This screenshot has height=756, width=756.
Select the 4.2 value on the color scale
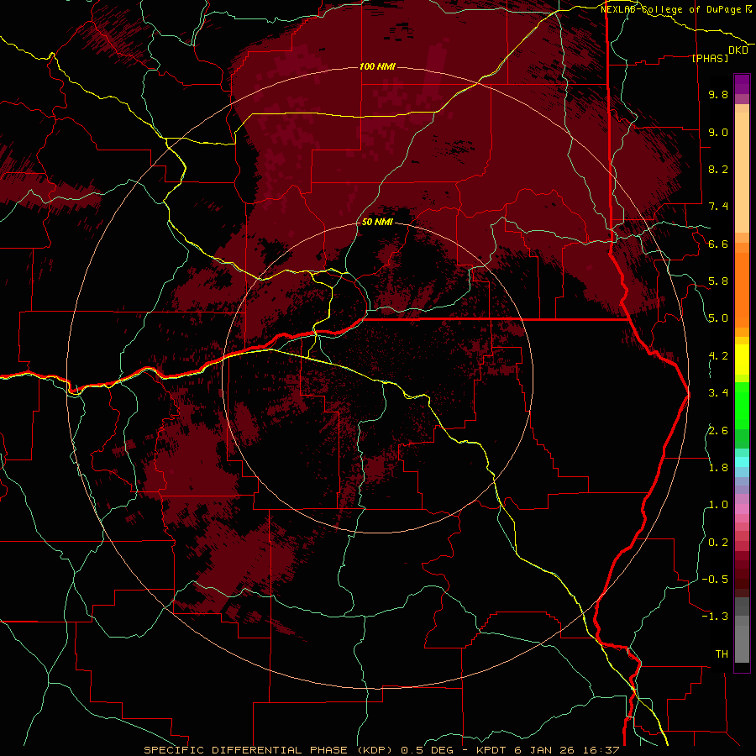[718, 356]
